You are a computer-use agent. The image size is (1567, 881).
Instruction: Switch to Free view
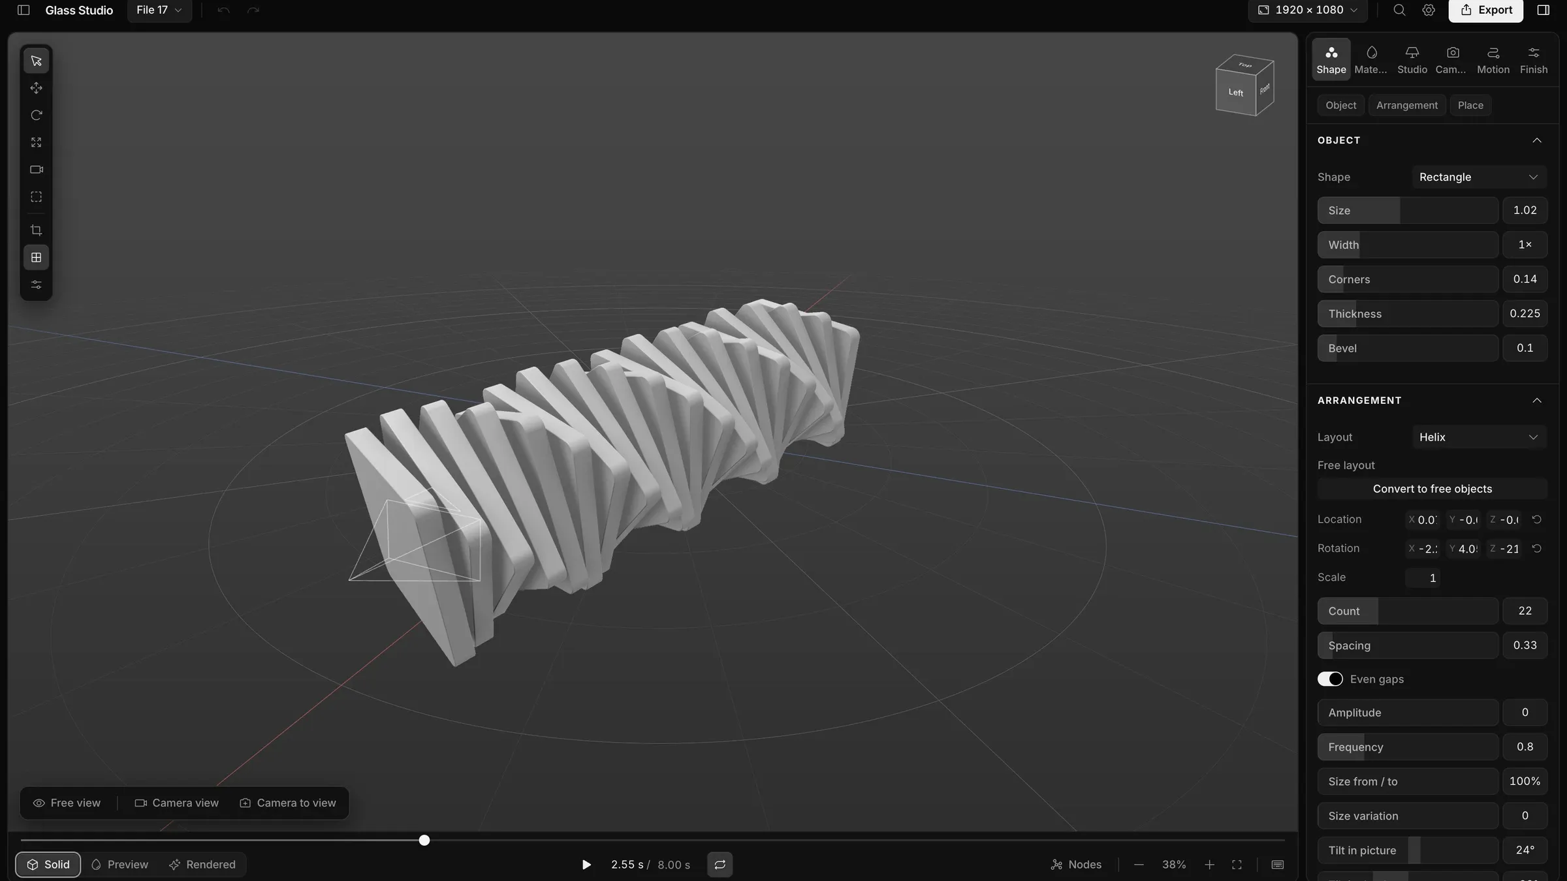(67, 803)
